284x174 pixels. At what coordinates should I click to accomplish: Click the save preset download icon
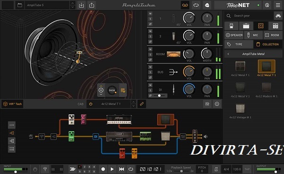(x=81, y=5)
